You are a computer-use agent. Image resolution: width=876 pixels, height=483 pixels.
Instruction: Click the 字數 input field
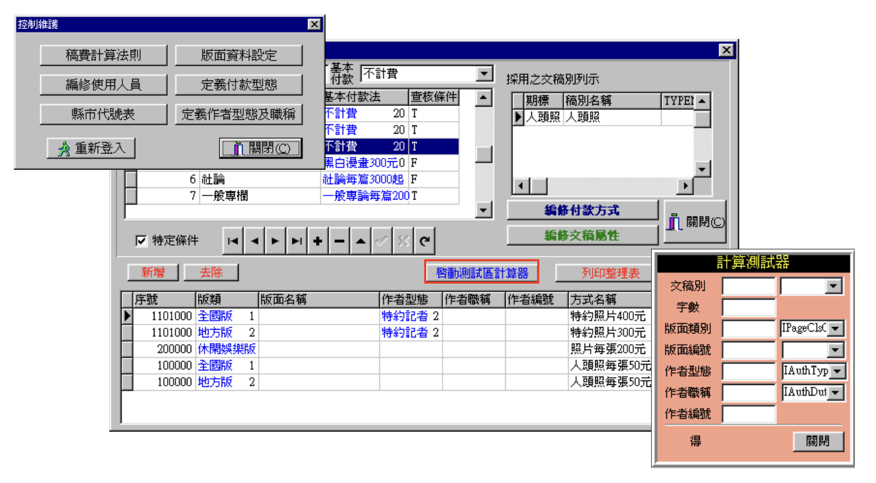click(748, 307)
